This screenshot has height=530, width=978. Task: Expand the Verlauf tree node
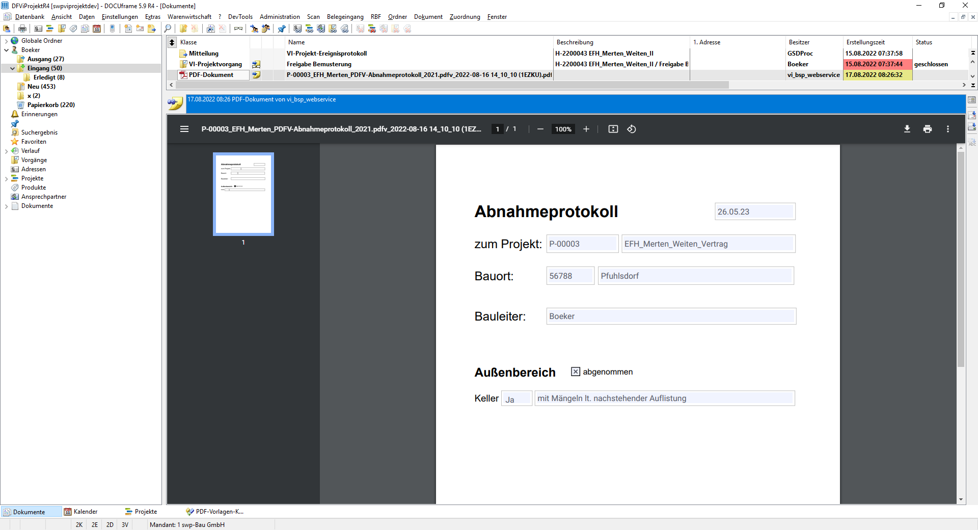pos(6,151)
